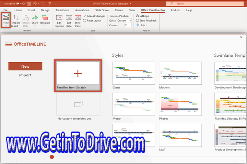Choose the Phases style template
The height and width of the screenshot is (164, 247).
coord(180,104)
